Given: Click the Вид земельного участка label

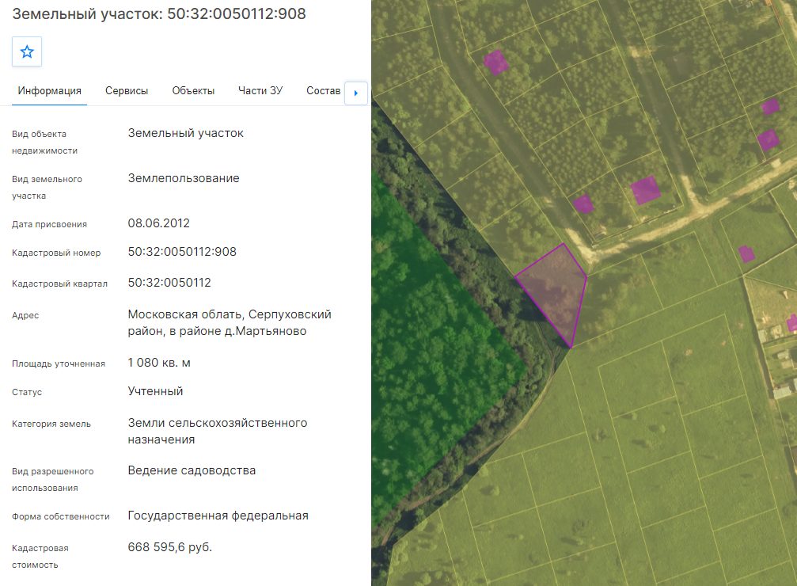Looking at the screenshot, I should [47, 187].
